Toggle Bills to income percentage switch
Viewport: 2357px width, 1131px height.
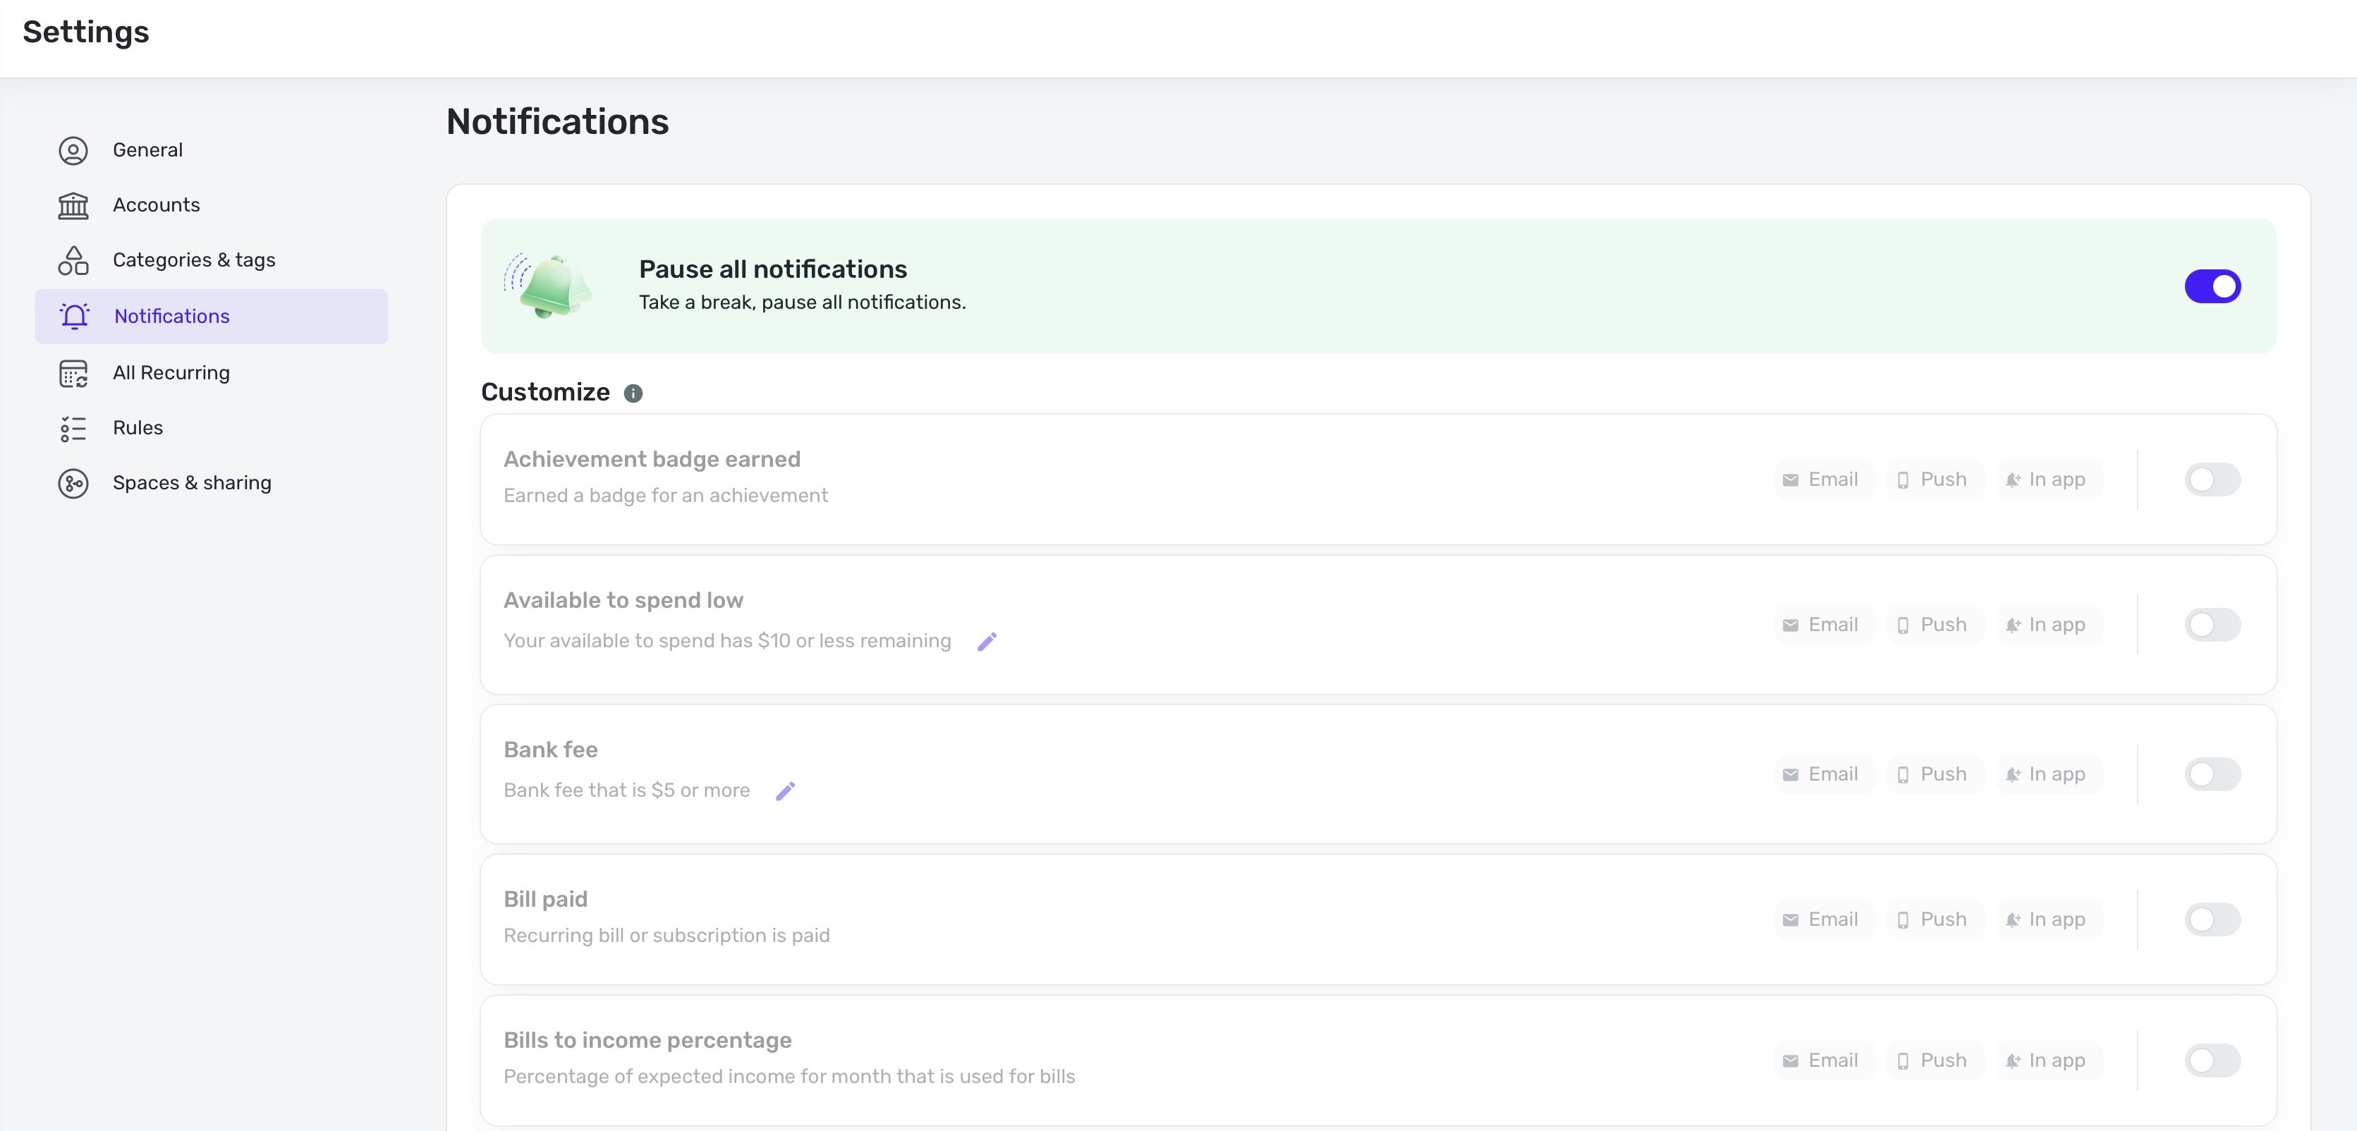2212,1060
